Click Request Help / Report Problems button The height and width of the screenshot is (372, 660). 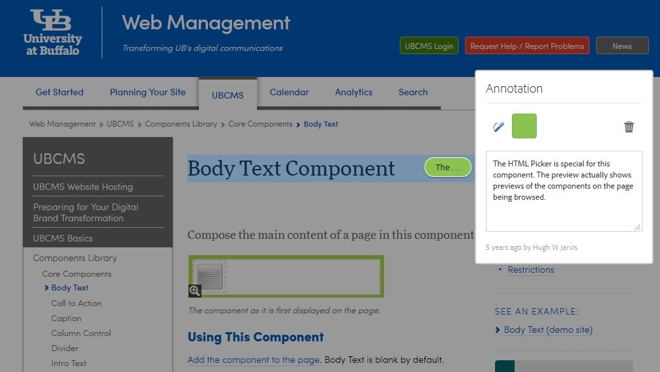click(x=527, y=46)
